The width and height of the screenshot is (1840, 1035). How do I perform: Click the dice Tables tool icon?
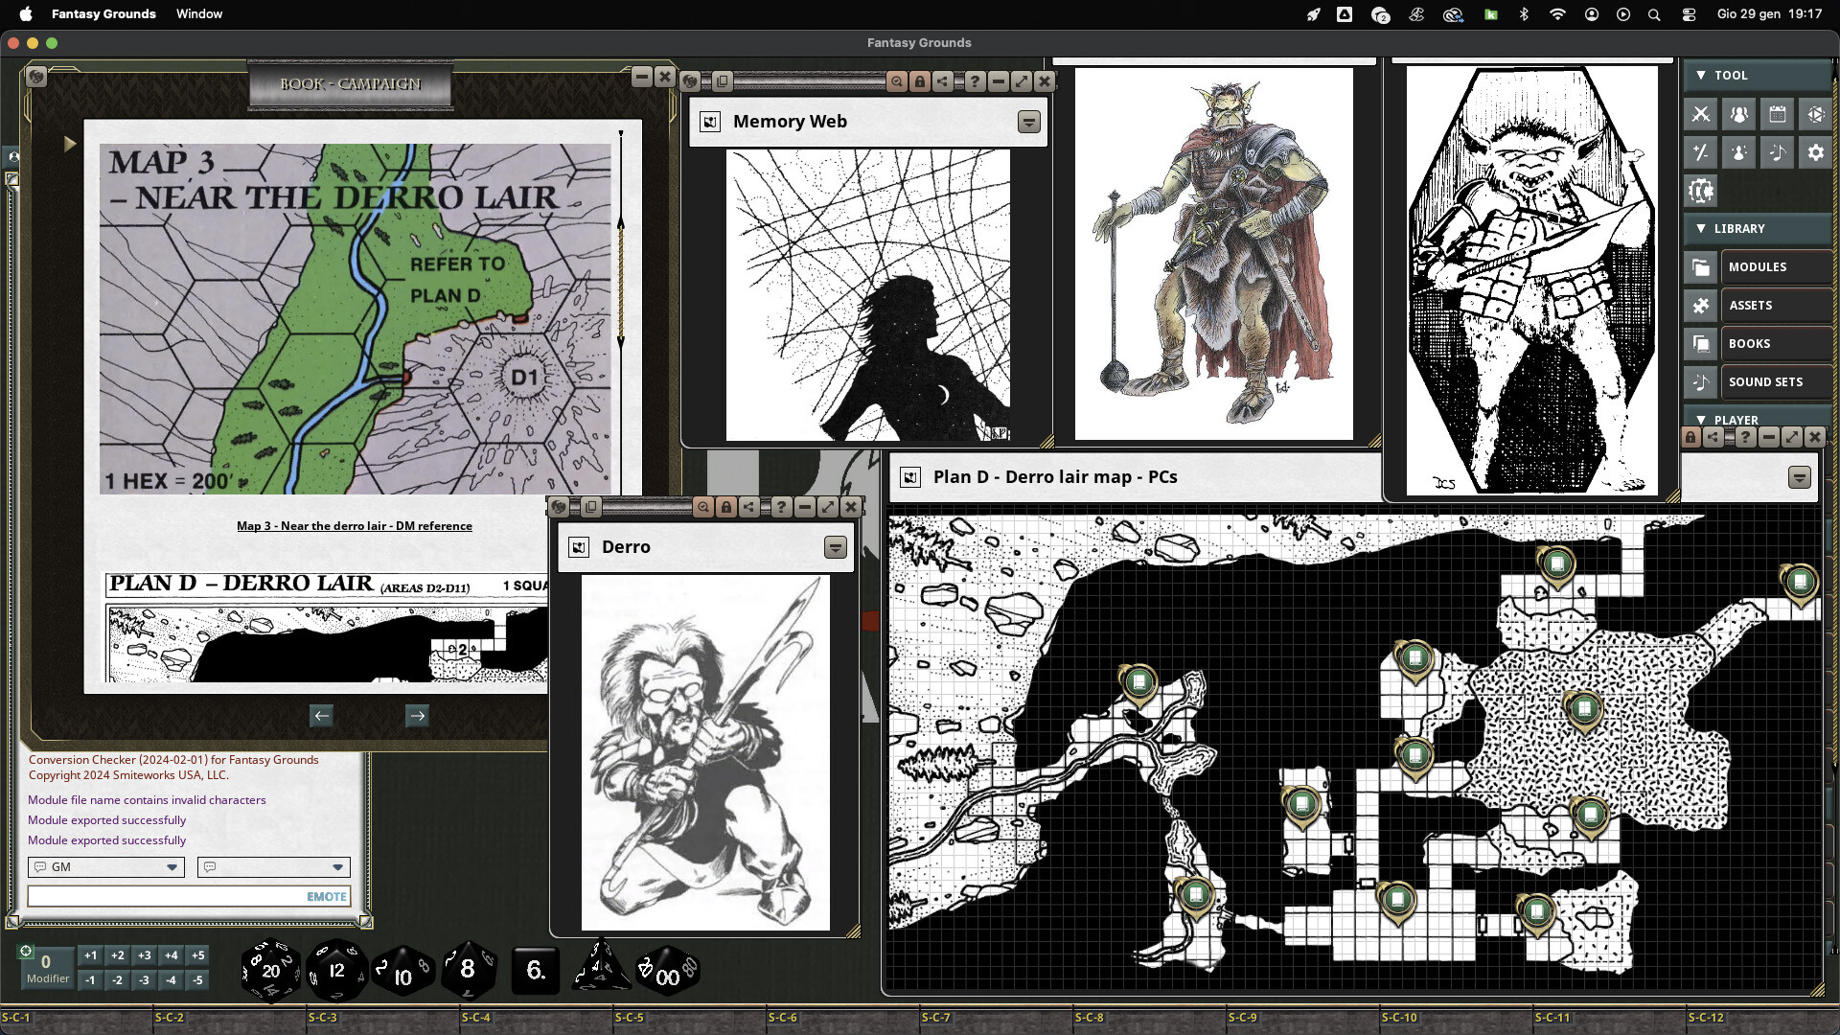pos(1816,113)
